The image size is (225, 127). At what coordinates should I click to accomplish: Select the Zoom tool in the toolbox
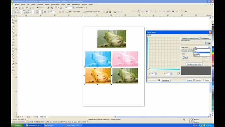pyautogui.click(x=13, y=26)
